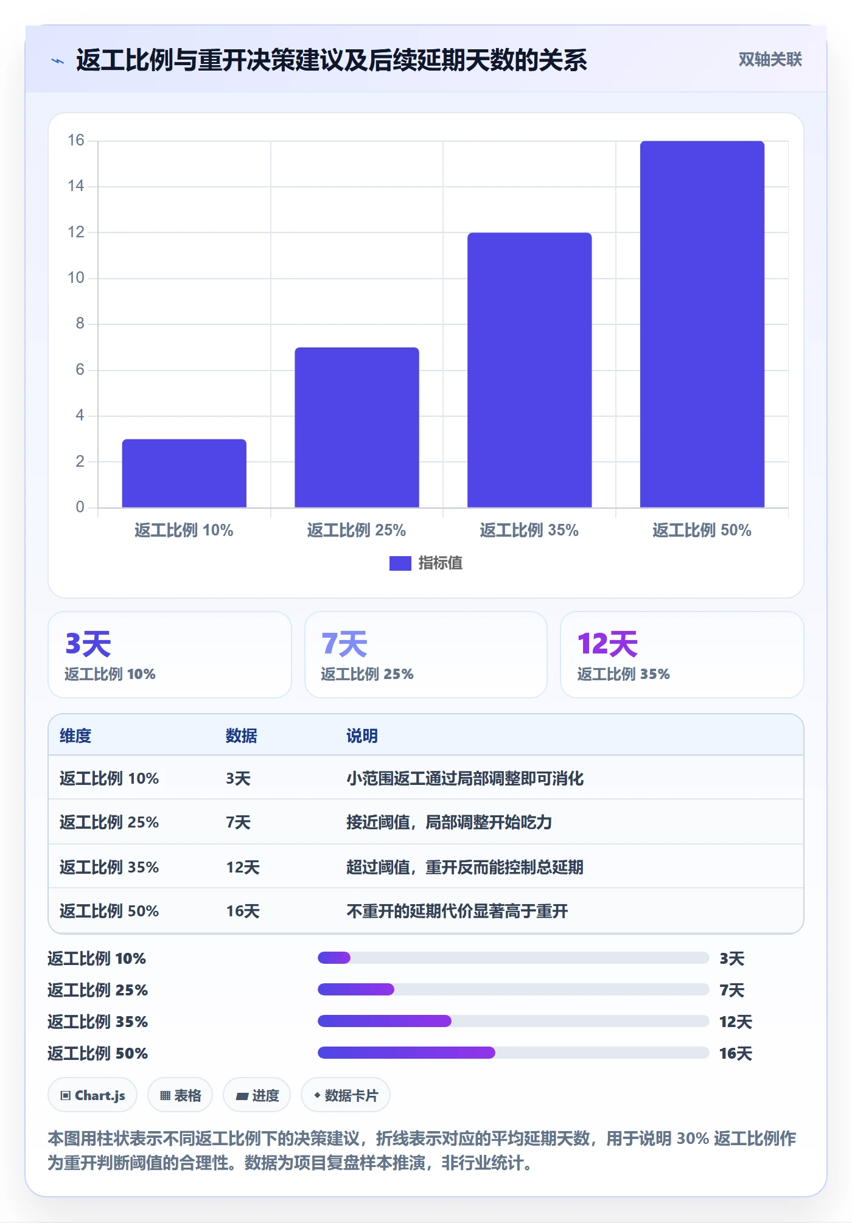Click the 维度 column header
The height and width of the screenshot is (1223, 852).
click(75, 736)
